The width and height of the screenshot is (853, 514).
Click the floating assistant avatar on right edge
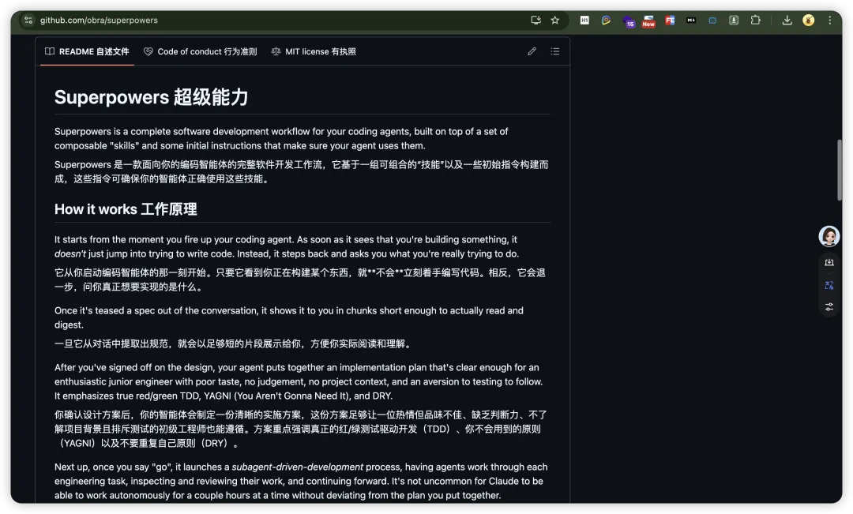coord(829,236)
